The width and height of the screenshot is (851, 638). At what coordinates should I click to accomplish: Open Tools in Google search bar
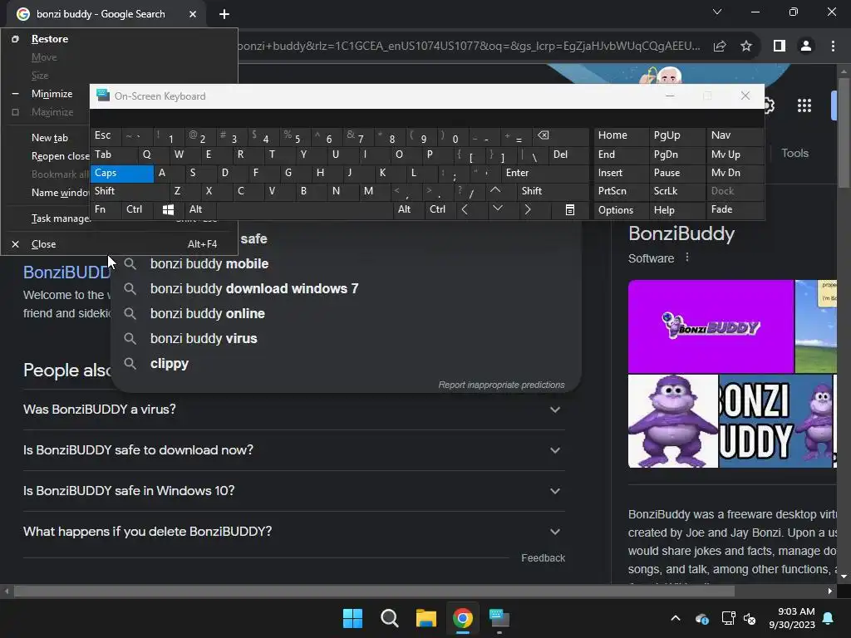coord(794,154)
